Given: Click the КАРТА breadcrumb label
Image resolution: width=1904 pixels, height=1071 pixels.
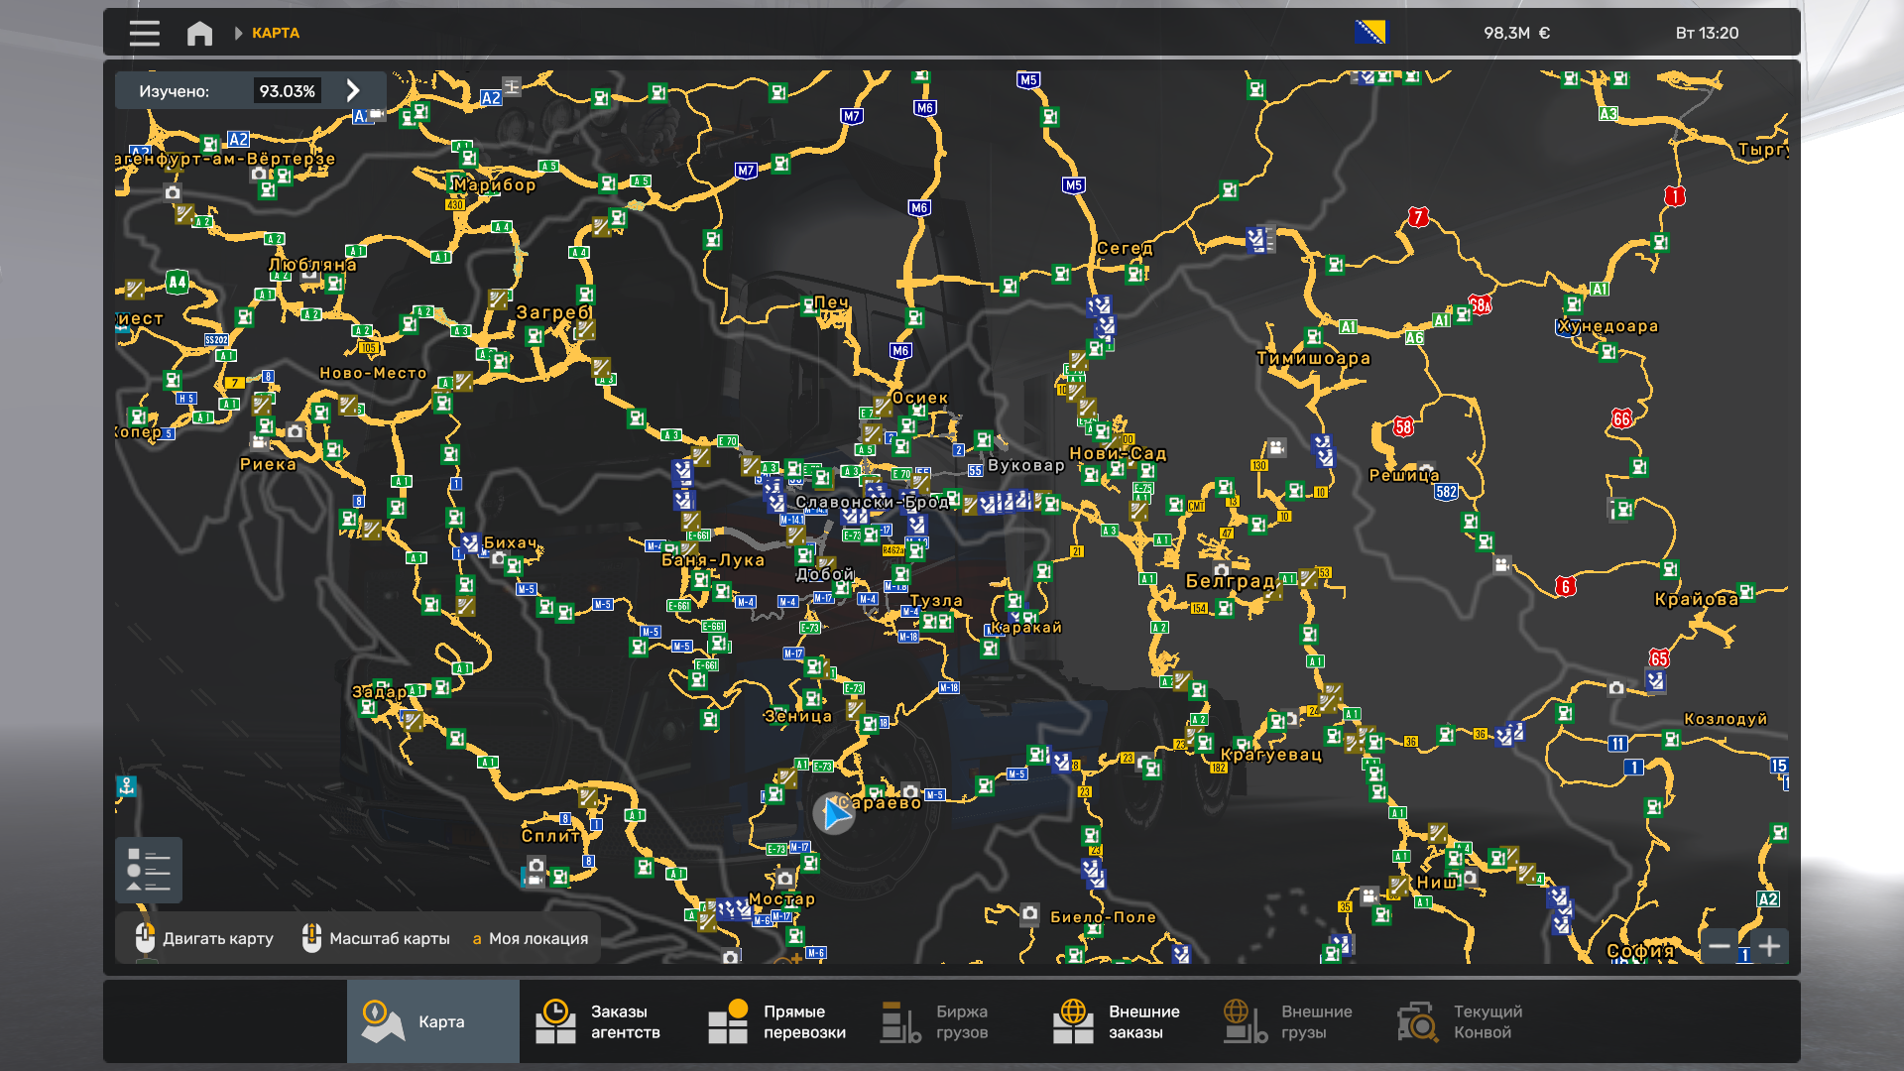Looking at the screenshot, I should click(x=275, y=33).
